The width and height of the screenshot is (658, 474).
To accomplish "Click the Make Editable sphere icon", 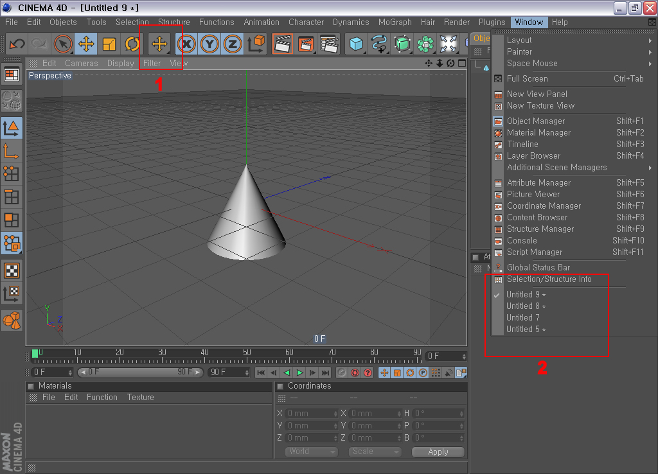I will coord(12,100).
